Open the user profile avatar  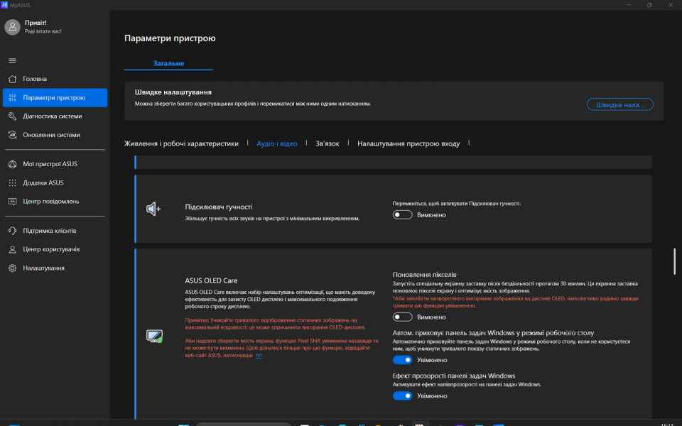(x=12, y=27)
